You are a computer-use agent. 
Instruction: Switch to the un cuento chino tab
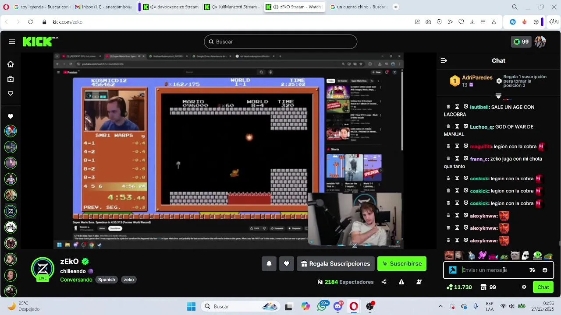coord(357,7)
